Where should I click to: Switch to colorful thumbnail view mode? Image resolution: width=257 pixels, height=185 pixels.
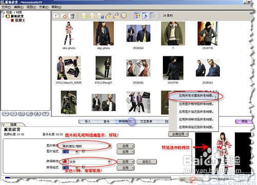[x=138, y=16]
